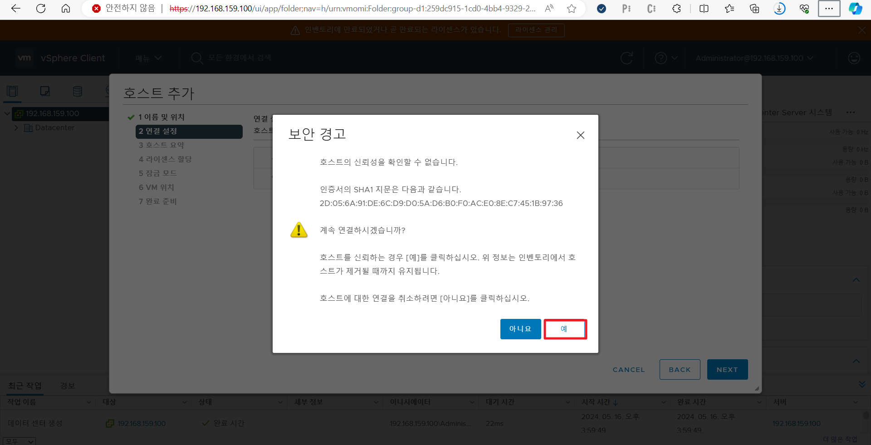Open the Administrator@192.168.159.100 account dropdown
This screenshot has width=871, height=445.
point(754,58)
